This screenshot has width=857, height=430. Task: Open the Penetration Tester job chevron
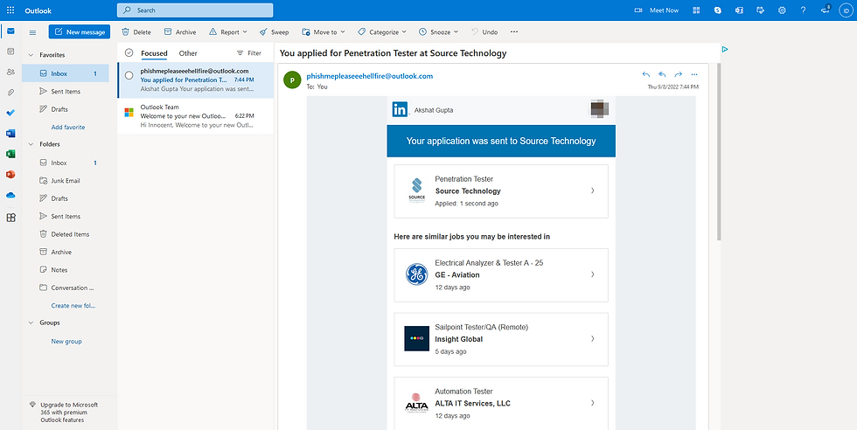coord(593,191)
